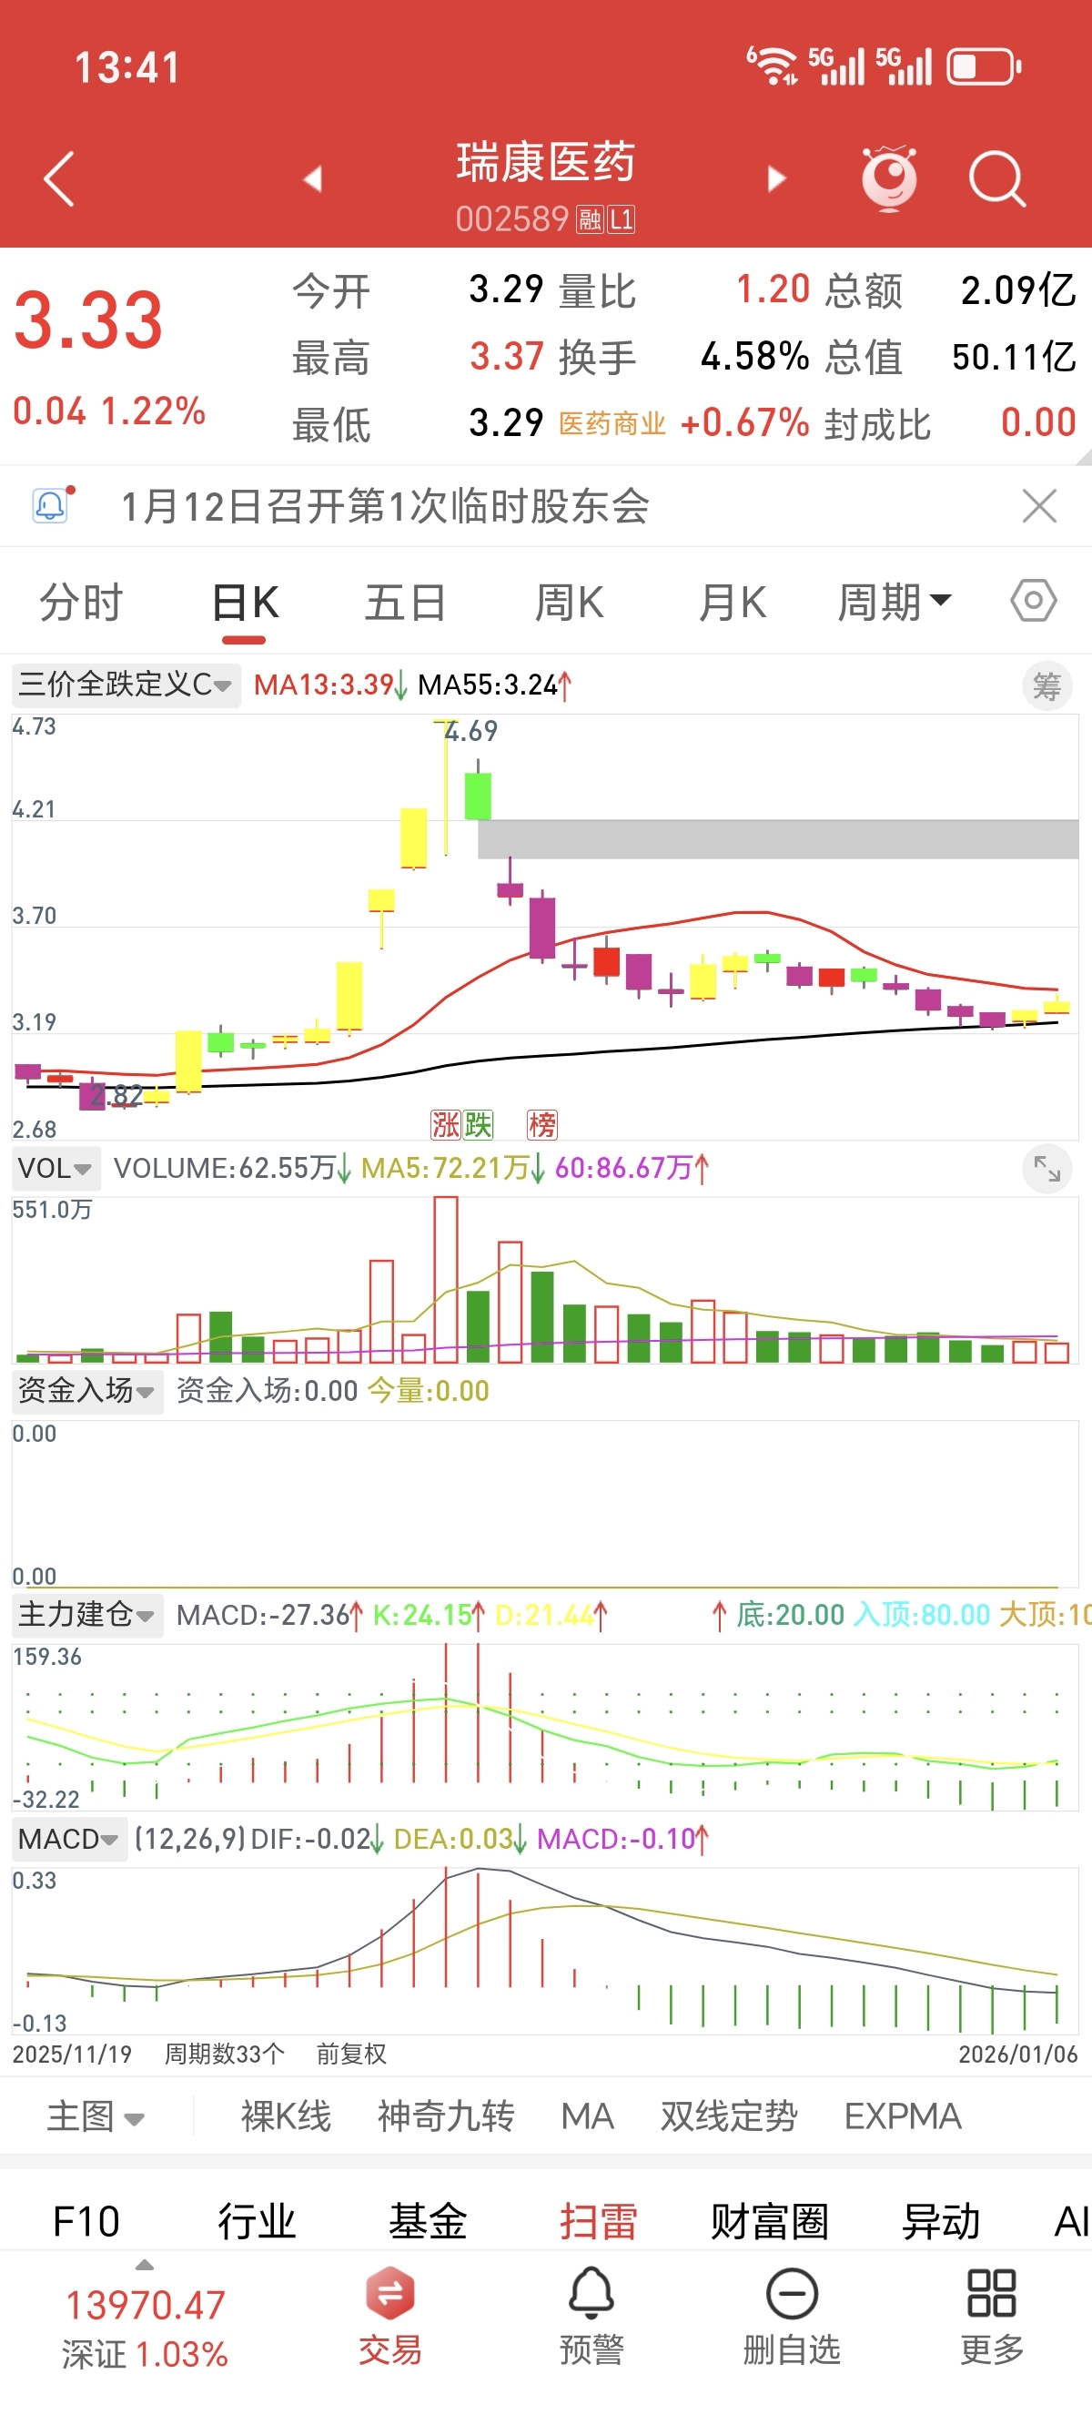
Task: Open the 行业 tab
Action: pos(257,2222)
